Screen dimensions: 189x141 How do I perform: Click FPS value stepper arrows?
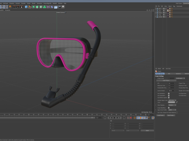click(174, 83)
